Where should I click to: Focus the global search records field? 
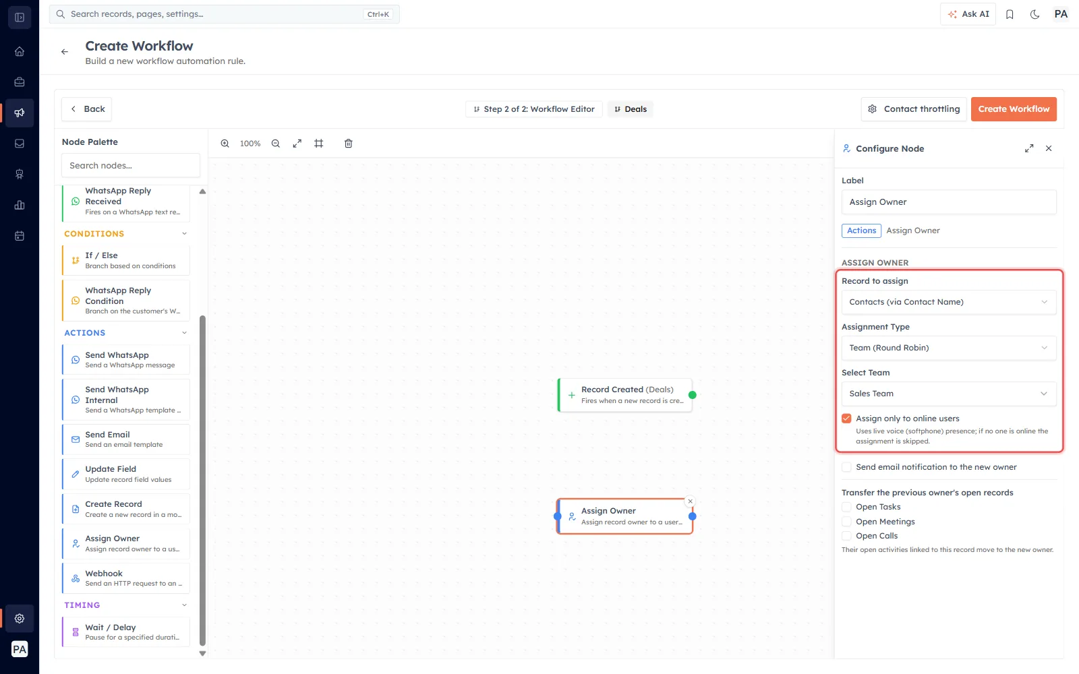[225, 14]
